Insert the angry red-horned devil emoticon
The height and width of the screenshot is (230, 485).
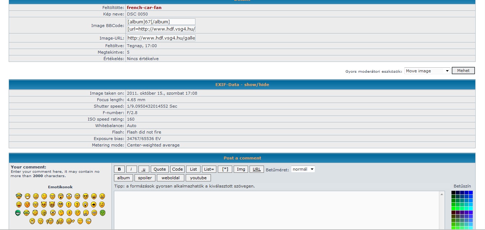tap(44, 204)
